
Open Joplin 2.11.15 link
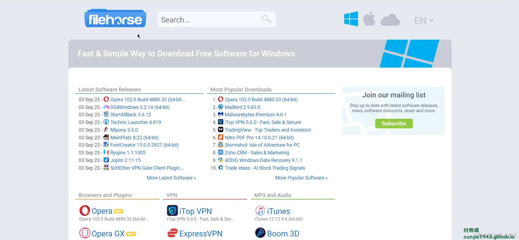(x=125, y=160)
